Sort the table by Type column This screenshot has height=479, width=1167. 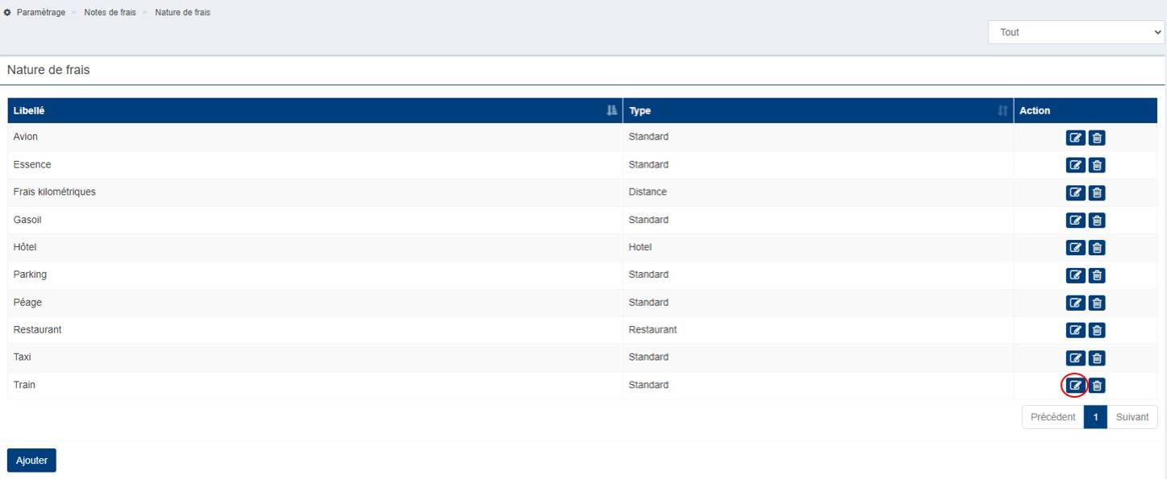pos(1002,111)
